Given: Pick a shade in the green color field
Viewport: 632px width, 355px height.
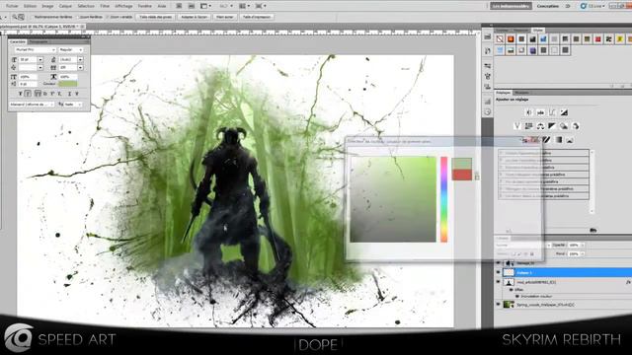Looking at the screenshot, I should [x=393, y=199].
